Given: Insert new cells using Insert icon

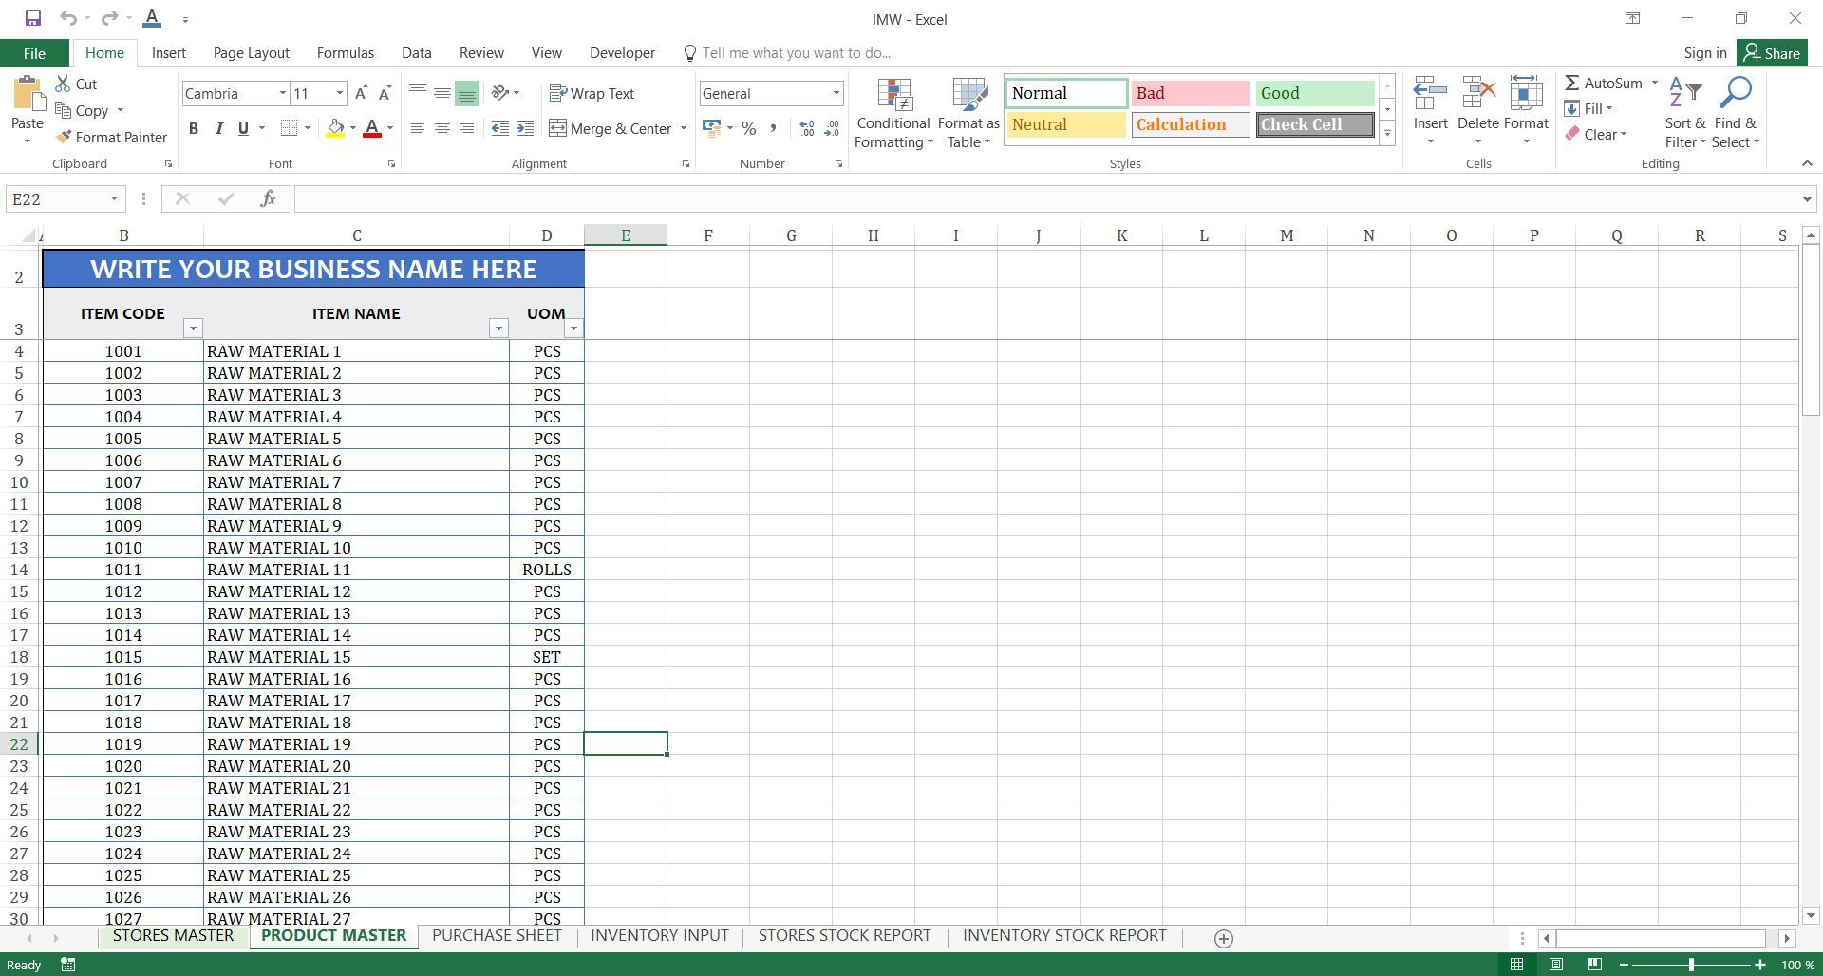Looking at the screenshot, I should click(x=1430, y=95).
